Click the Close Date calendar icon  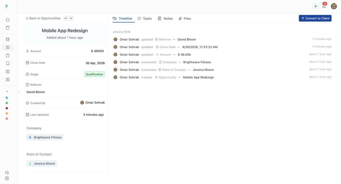click(x=27, y=63)
